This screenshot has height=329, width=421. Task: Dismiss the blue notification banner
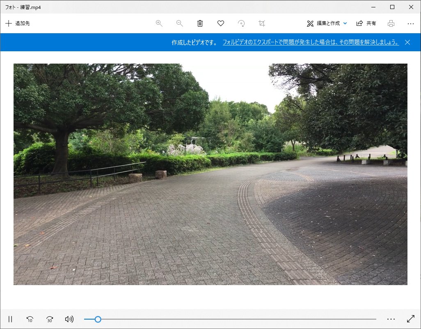tap(407, 42)
